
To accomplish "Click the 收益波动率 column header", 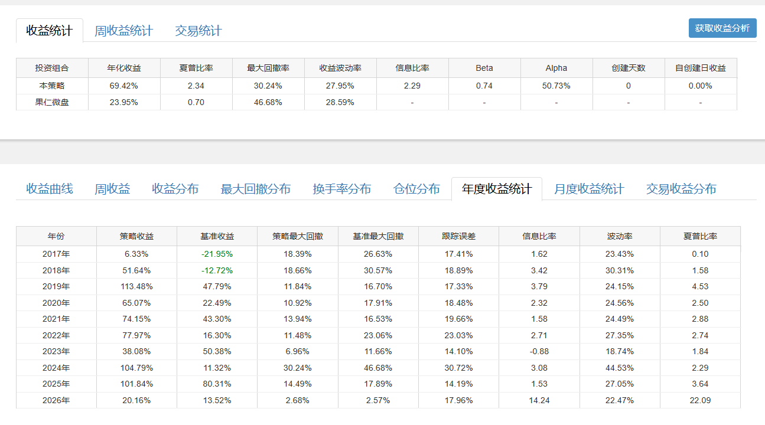I will click(340, 68).
